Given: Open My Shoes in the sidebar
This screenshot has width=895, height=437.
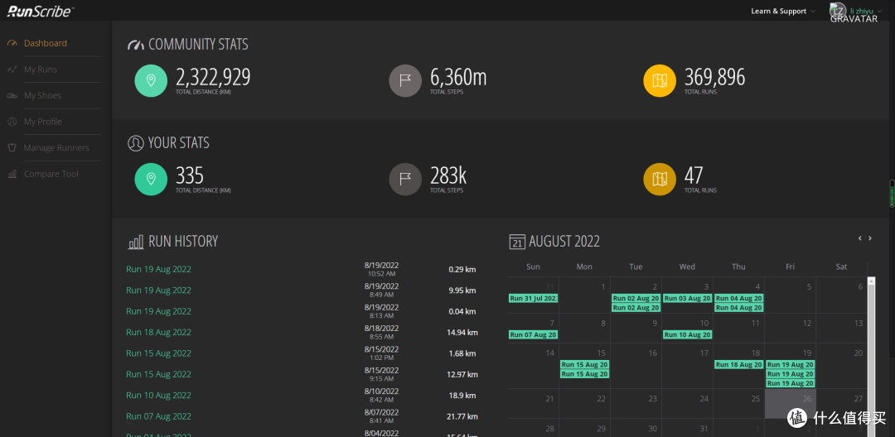Looking at the screenshot, I should tap(42, 96).
